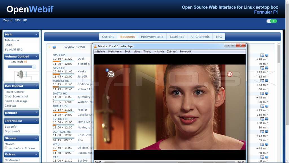
Task: Open EPG icon for DOMA HD row
Action: tap(262, 106)
